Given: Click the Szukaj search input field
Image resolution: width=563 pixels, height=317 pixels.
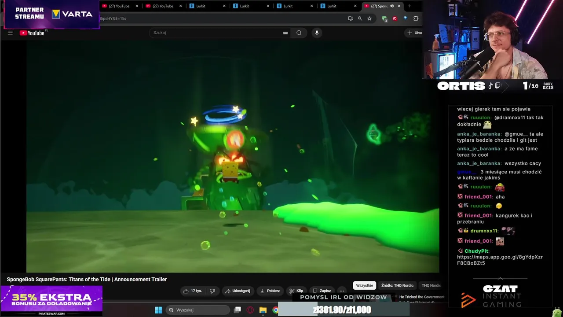Looking at the screenshot, I should point(216,33).
